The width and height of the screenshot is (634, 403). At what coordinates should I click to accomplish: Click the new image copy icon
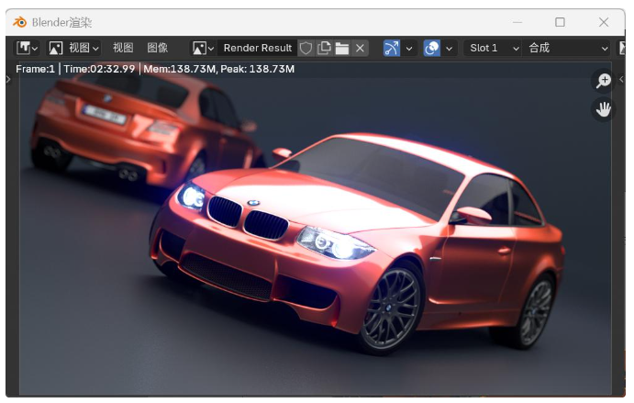coord(324,48)
